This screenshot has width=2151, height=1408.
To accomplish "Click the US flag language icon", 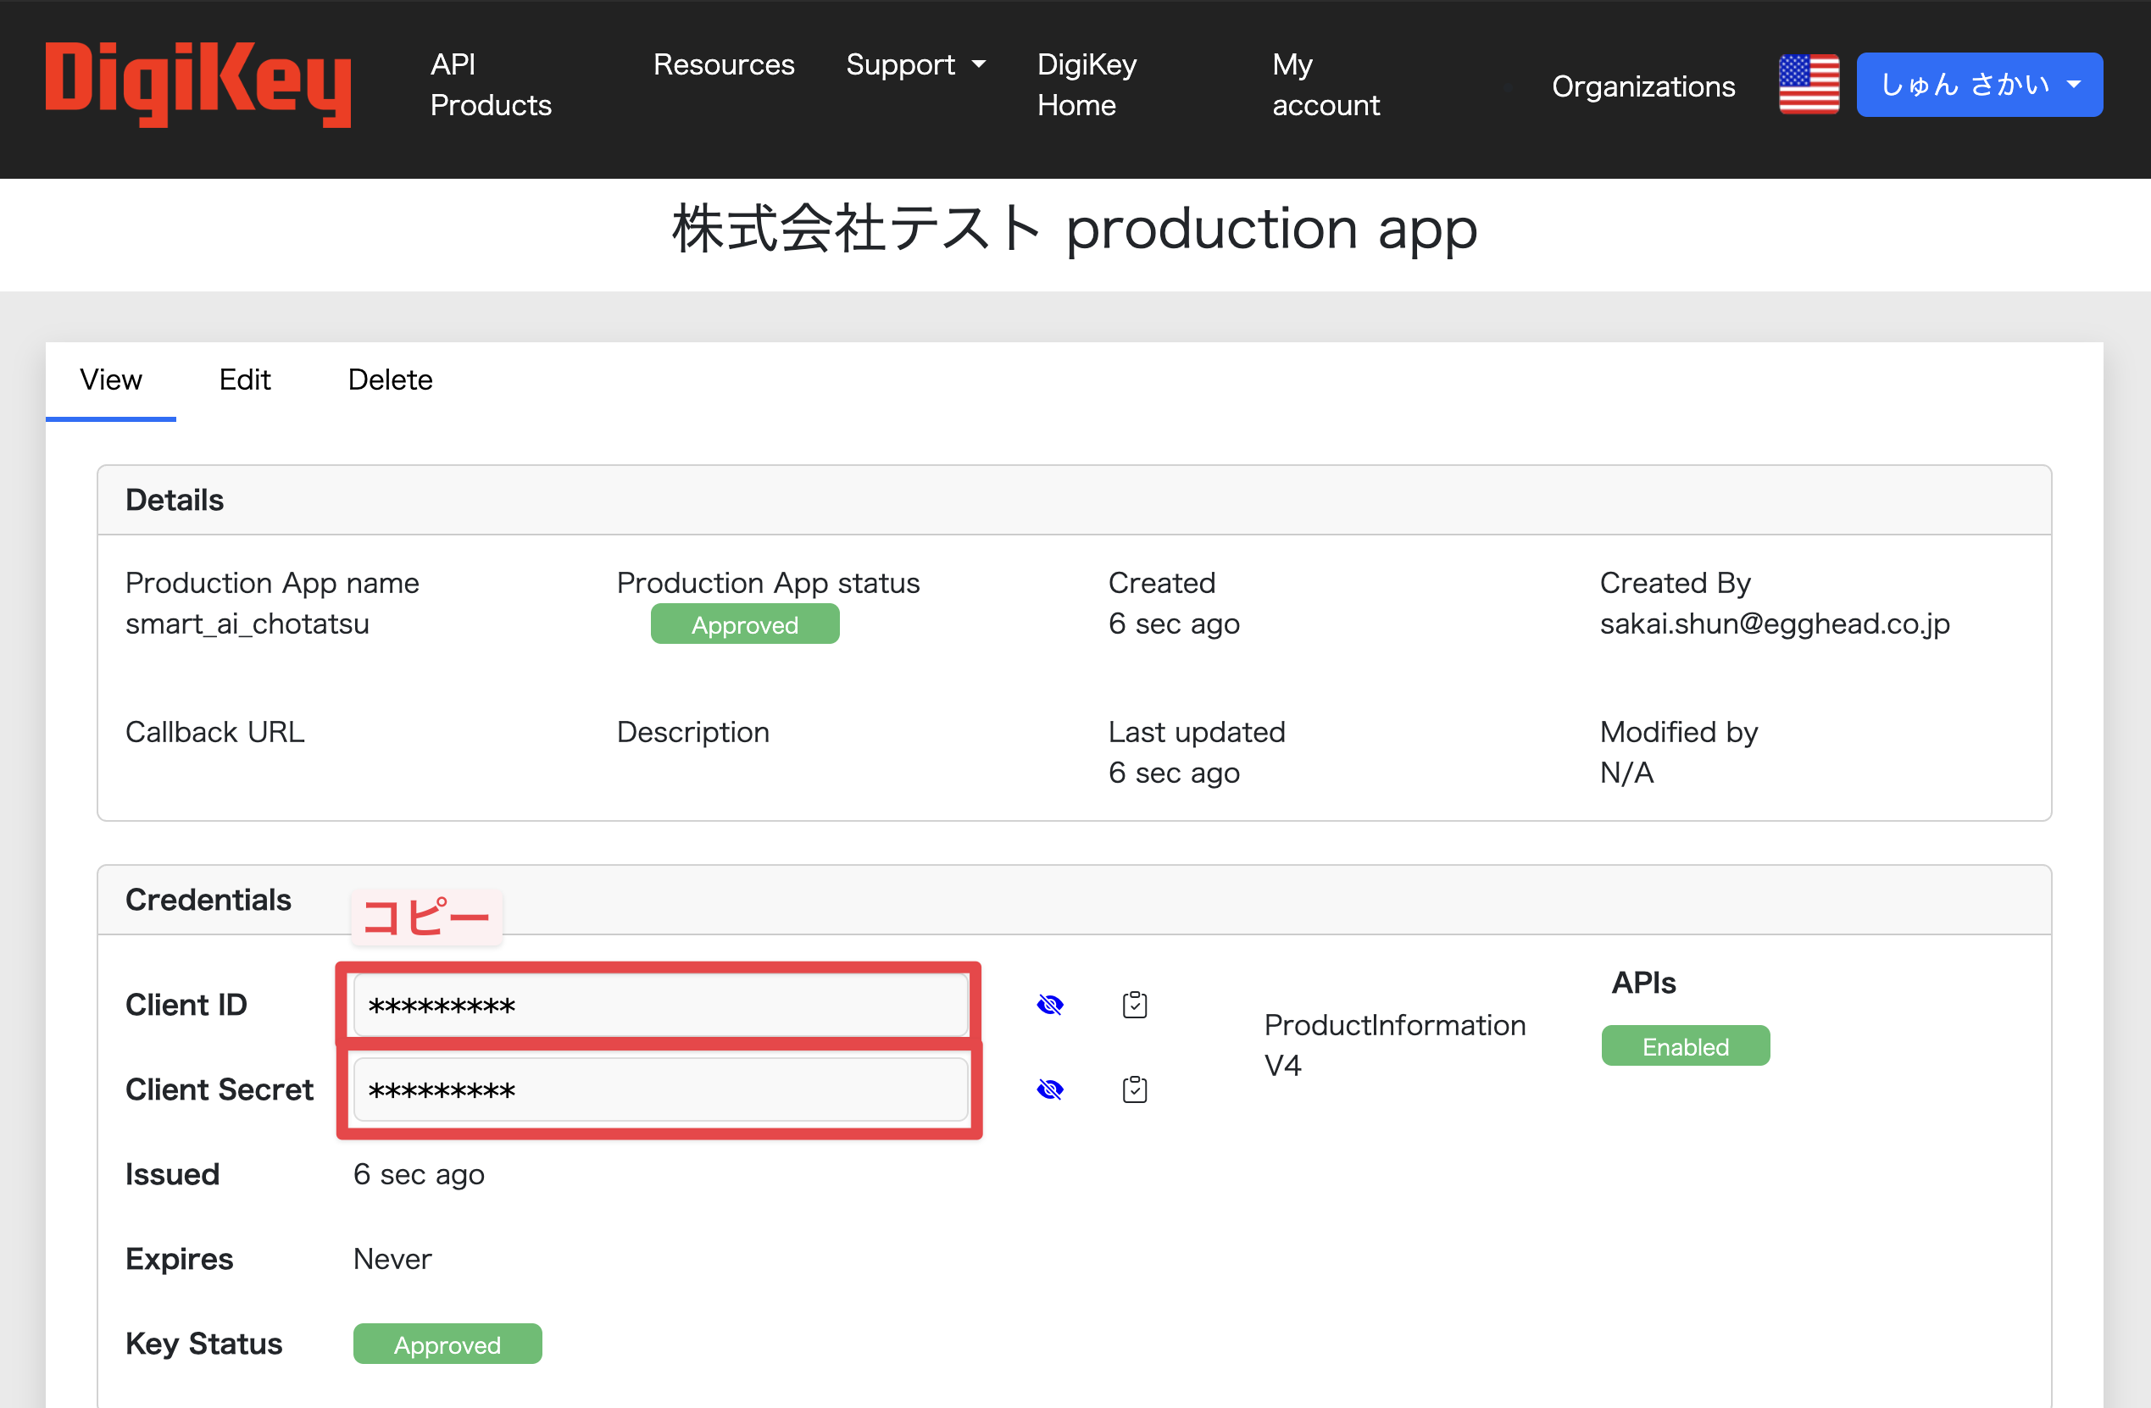I will [1809, 85].
